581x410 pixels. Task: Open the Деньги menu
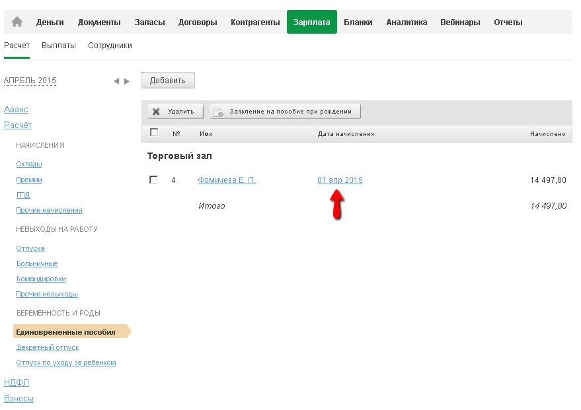50,22
